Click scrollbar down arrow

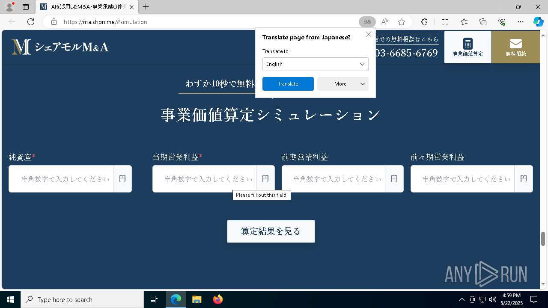click(543, 284)
